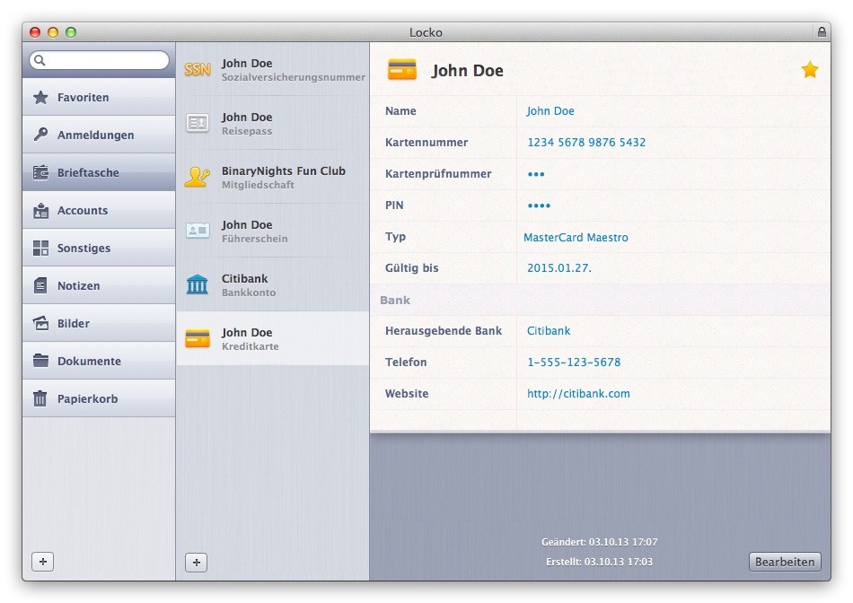The height and width of the screenshot is (603, 853).
Task: Add a new item with list plus button
Action: point(196,563)
